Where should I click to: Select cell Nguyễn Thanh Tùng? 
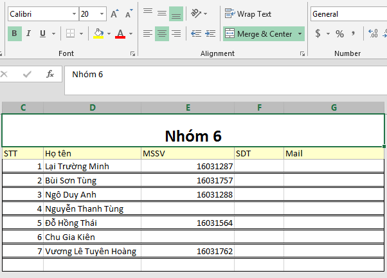[93, 208]
